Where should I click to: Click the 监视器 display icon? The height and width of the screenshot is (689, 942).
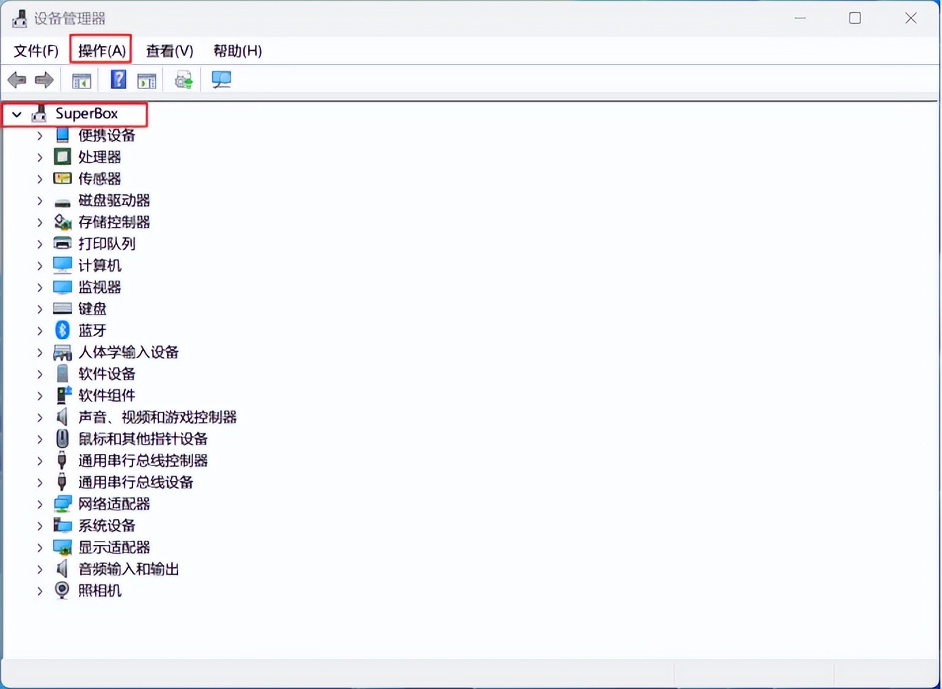point(63,287)
